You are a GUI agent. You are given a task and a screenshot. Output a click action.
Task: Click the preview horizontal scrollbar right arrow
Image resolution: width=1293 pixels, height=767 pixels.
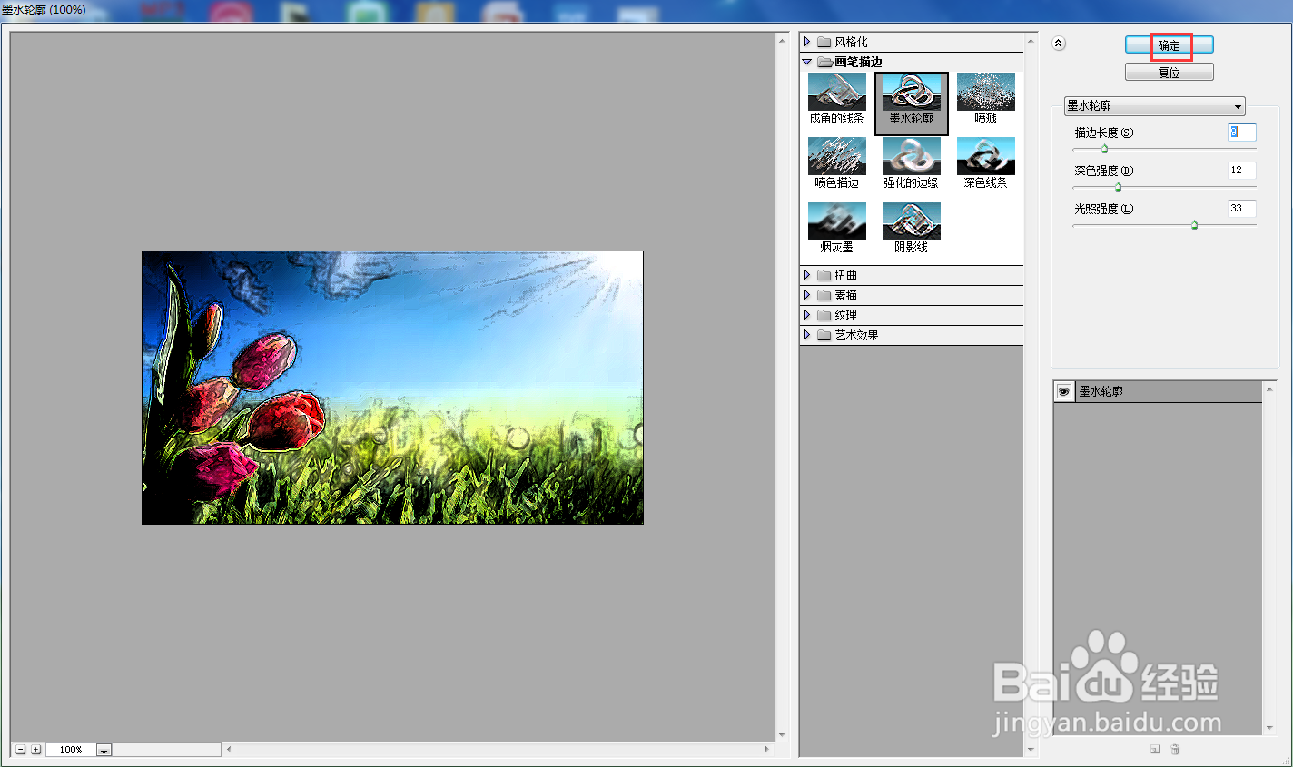tap(767, 750)
